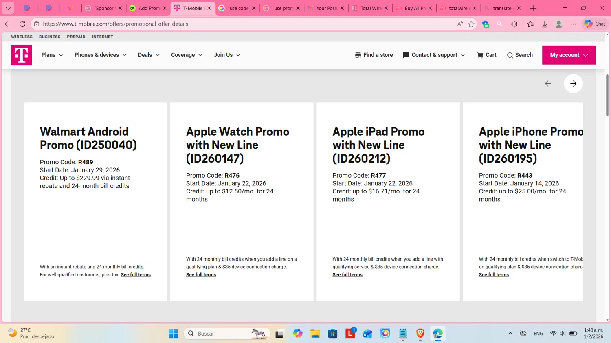Select the INTERNET top link
Image resolution: width=611 pixels, height=343 pixels.
click(x=103, y=37)
